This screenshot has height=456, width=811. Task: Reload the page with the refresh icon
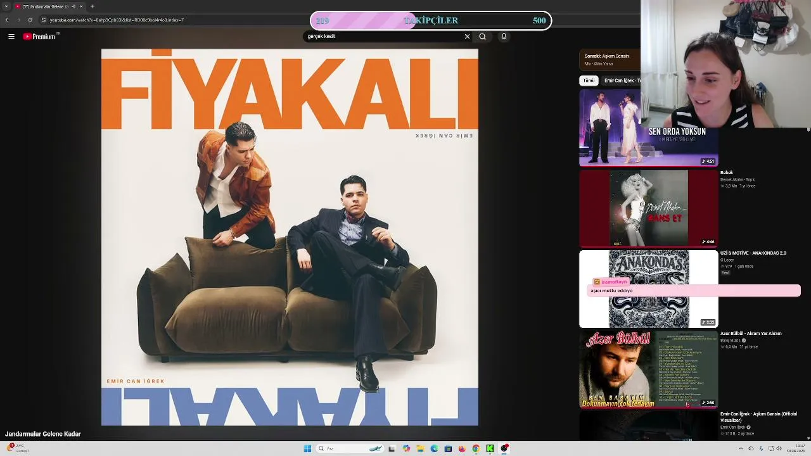[x=30, y=20]
